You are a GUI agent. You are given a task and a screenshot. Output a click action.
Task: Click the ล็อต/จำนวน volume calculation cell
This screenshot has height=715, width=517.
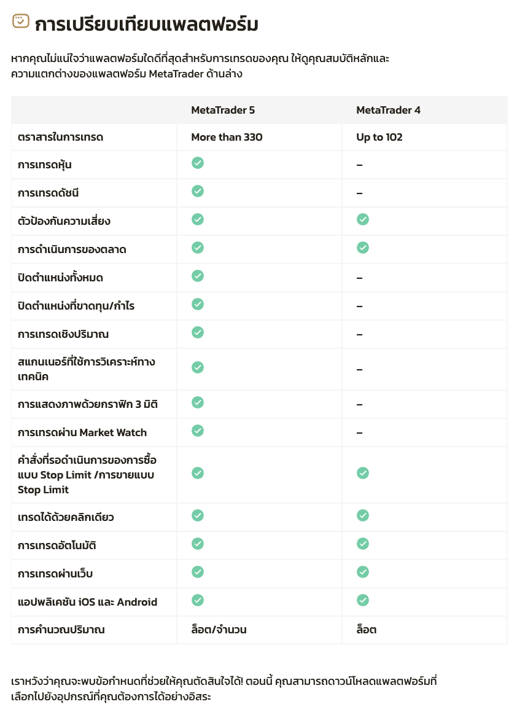pos(219,630)
